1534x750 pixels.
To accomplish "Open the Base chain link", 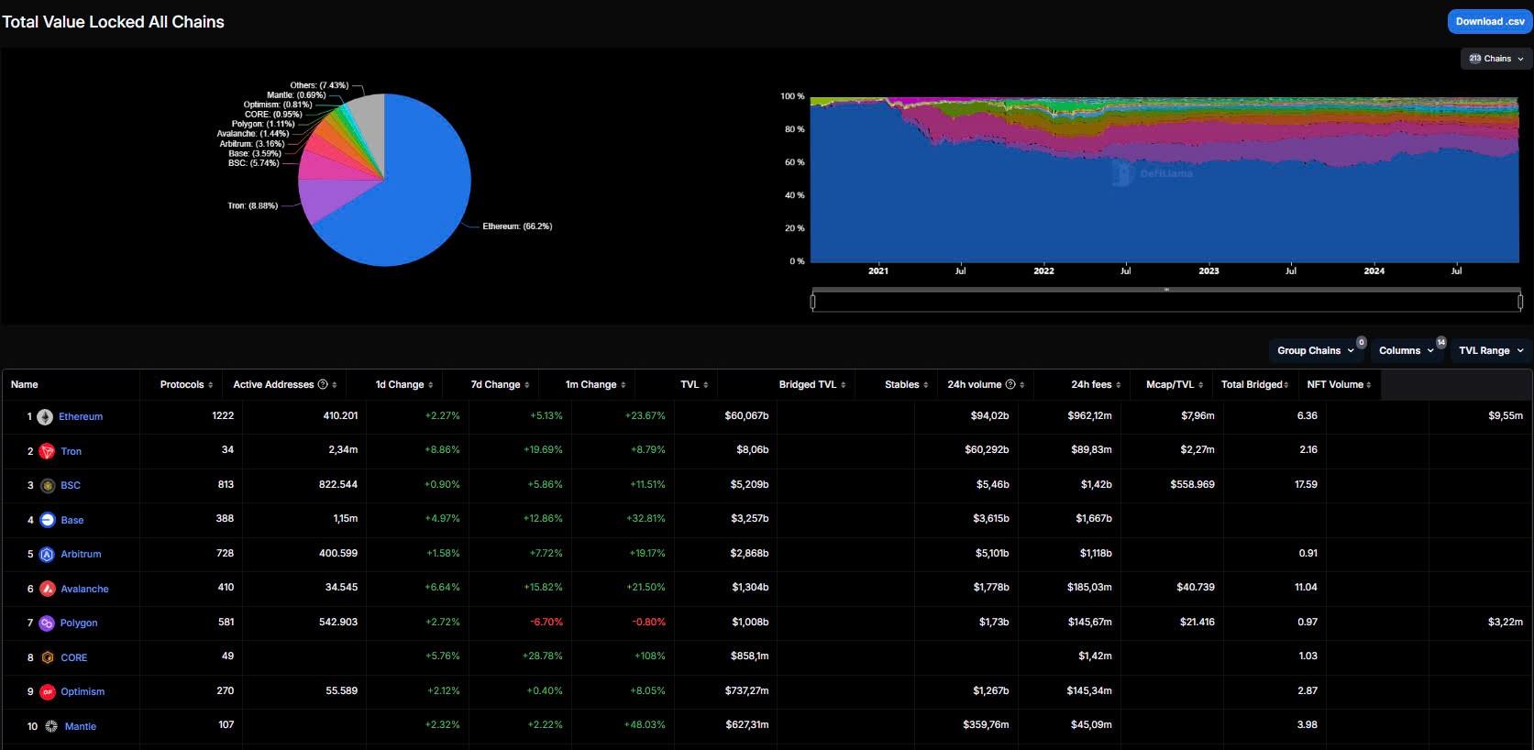I will pos(72,520).
